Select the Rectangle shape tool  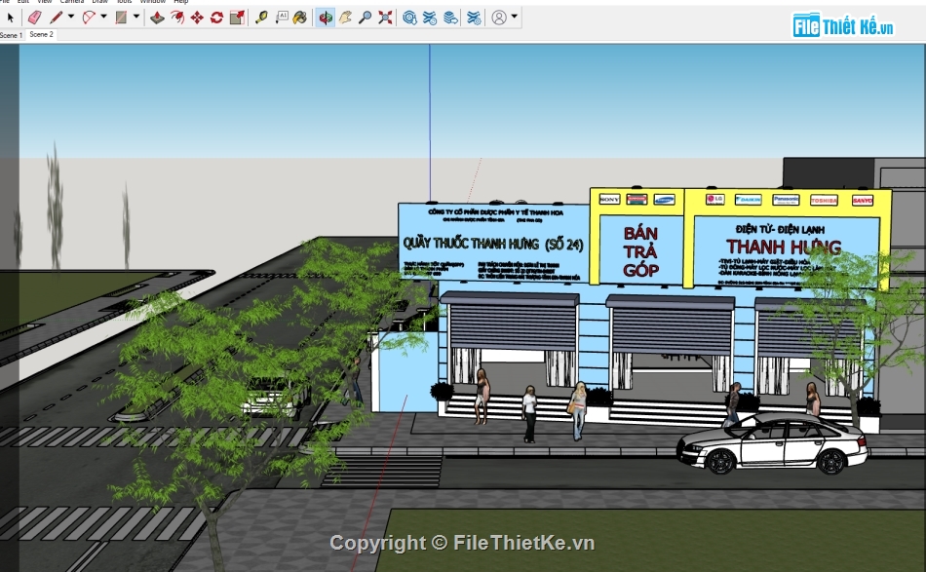click(121, 18)
